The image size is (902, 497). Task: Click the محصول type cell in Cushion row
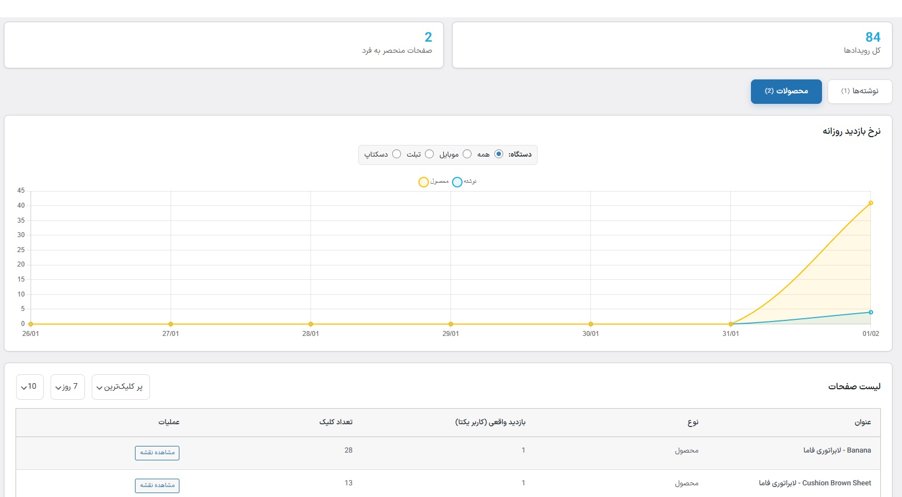click(686, 484)
